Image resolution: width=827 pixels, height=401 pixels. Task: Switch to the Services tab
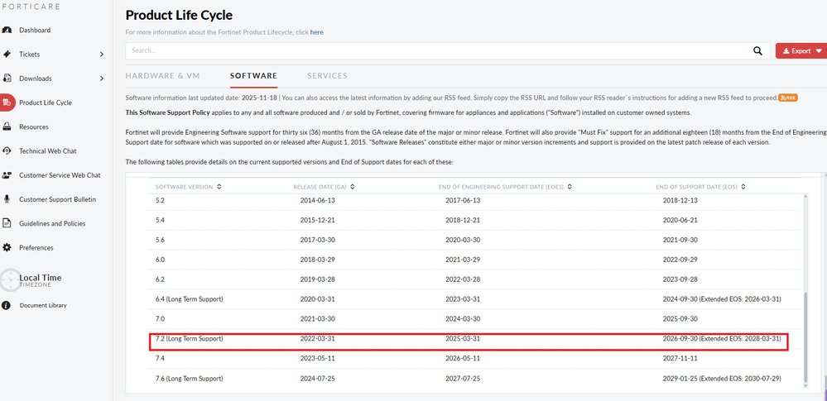coord(328,75)
